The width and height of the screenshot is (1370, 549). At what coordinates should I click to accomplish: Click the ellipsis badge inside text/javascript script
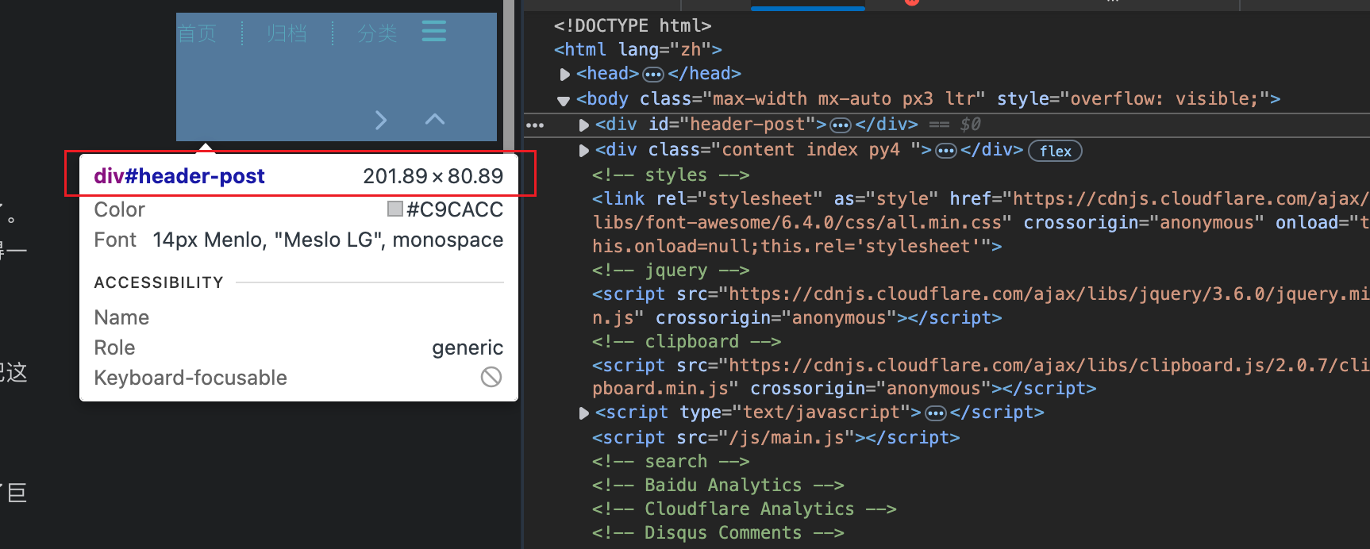tap(936, 413)
